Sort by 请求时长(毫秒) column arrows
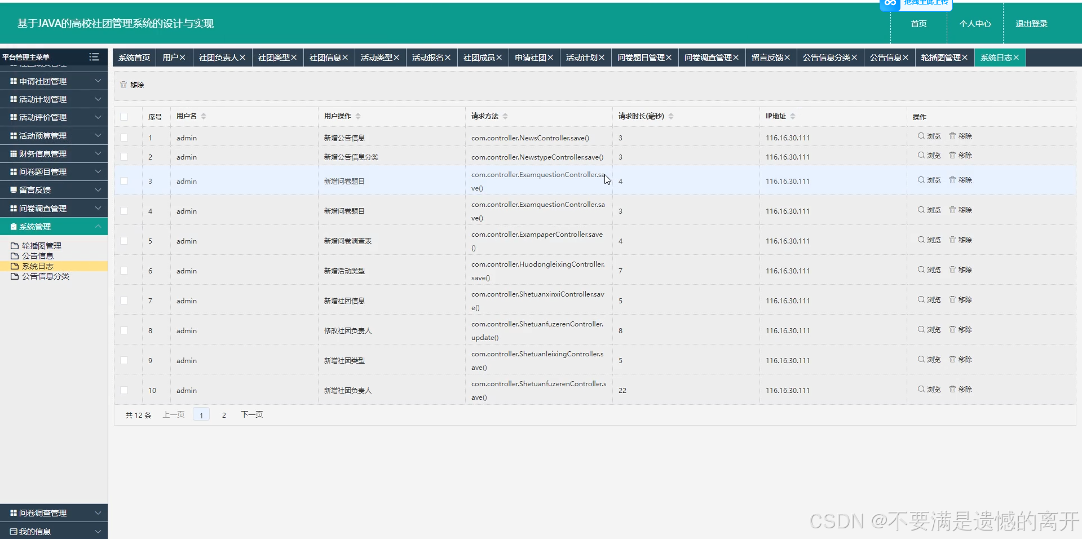Viewport: 1082px width, 539px height. point(671,116)
